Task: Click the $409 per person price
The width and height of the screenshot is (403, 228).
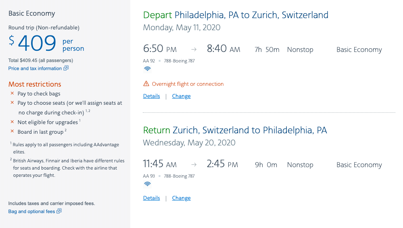Action: click(37, 44)
